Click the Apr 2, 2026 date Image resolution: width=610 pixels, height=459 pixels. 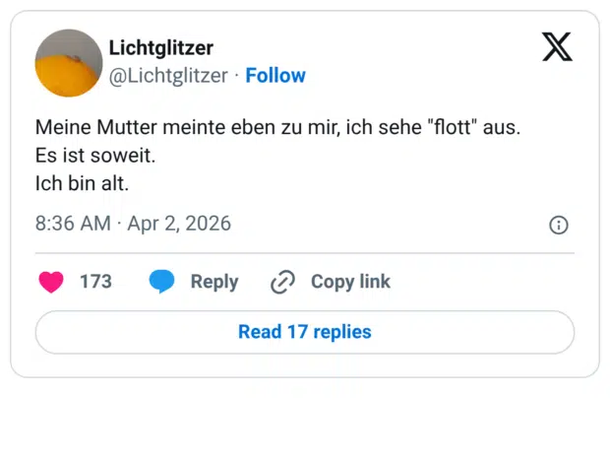pyautogui.click(x=179, y=224)
